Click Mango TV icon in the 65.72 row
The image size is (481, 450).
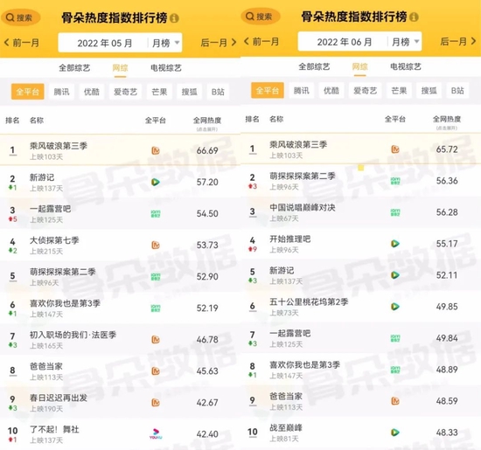395,149
